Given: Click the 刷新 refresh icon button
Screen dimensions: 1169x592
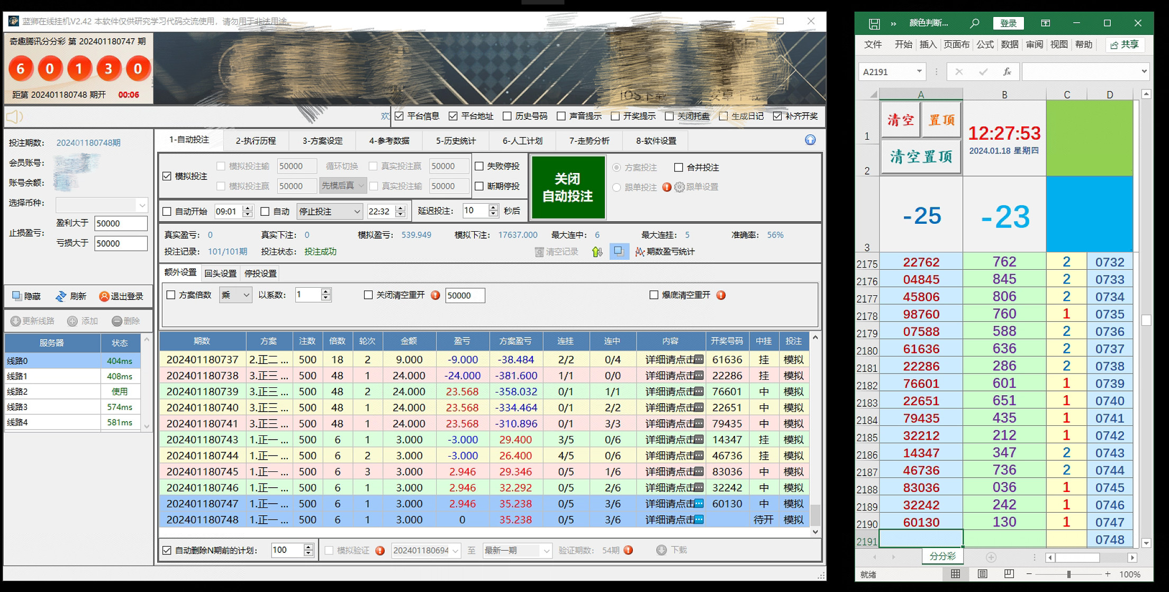Looking at the screenshot, I should (x=71, y=296).
